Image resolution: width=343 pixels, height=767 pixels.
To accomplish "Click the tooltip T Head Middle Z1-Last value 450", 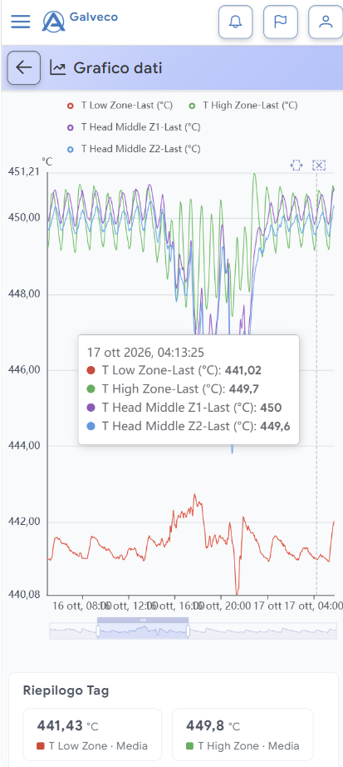I will coord(272,408).
